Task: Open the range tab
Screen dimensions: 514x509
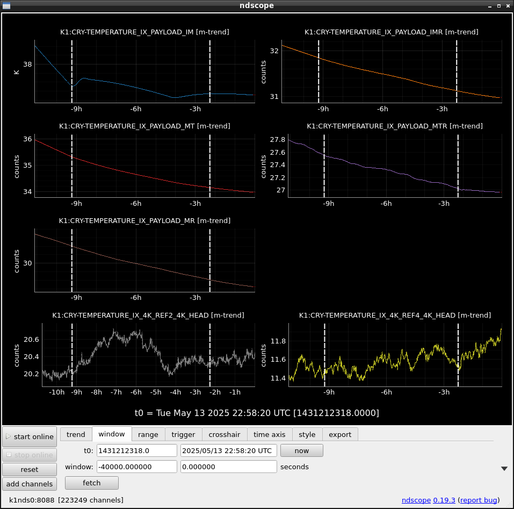Action: pos(148,434)
